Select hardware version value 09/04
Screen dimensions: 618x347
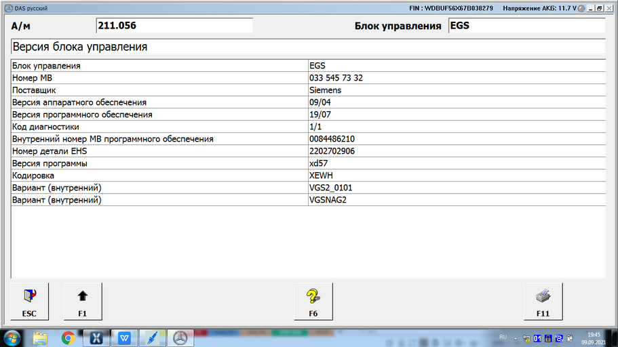[x=320, y=102]
